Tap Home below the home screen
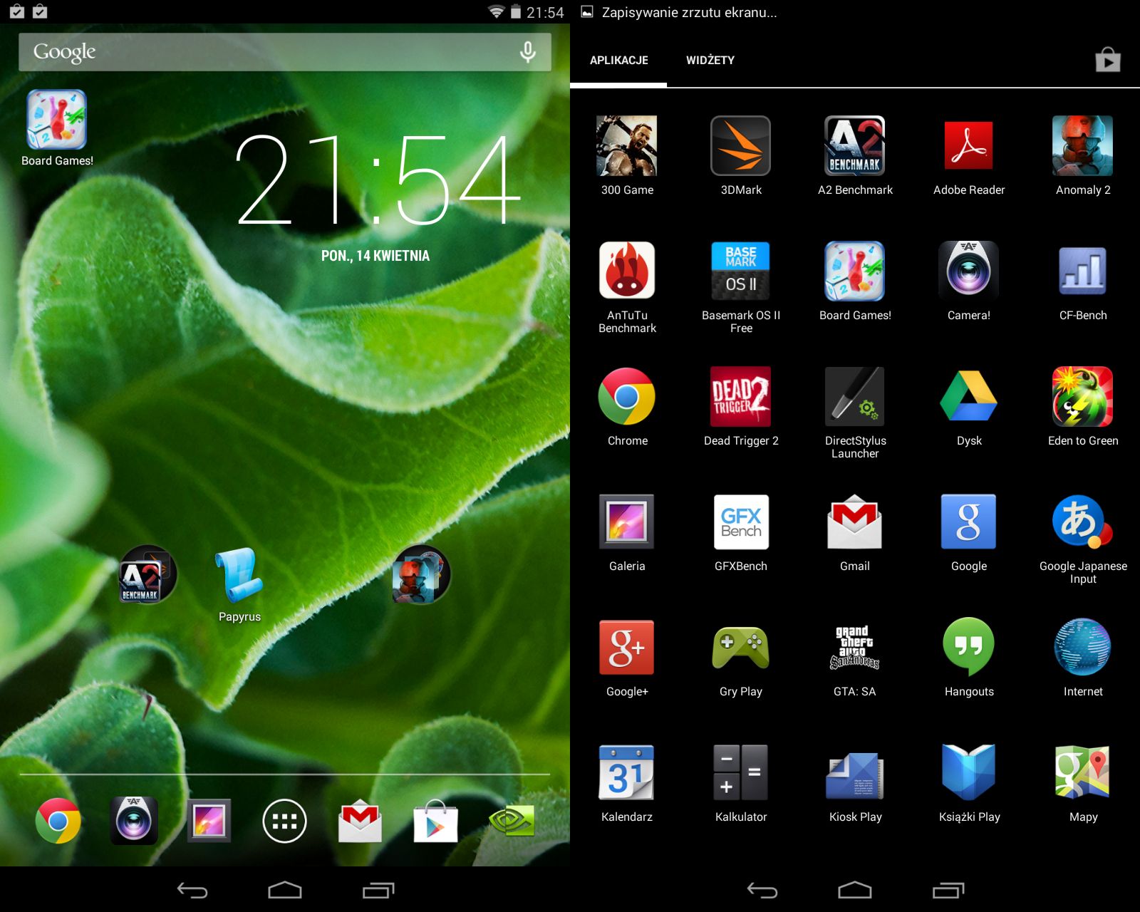This screenshot has width=1140, height=912. coord(285,890)
